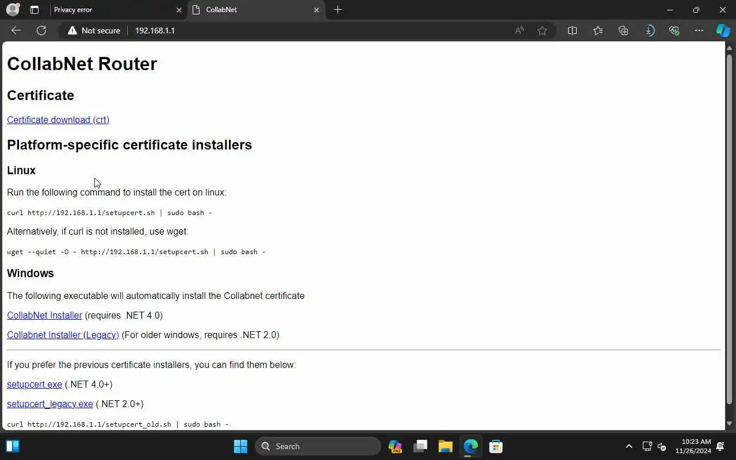The width and height of the screenshot is (736, 460).
Task: Open a new browser tab
Action: (338, 10)
